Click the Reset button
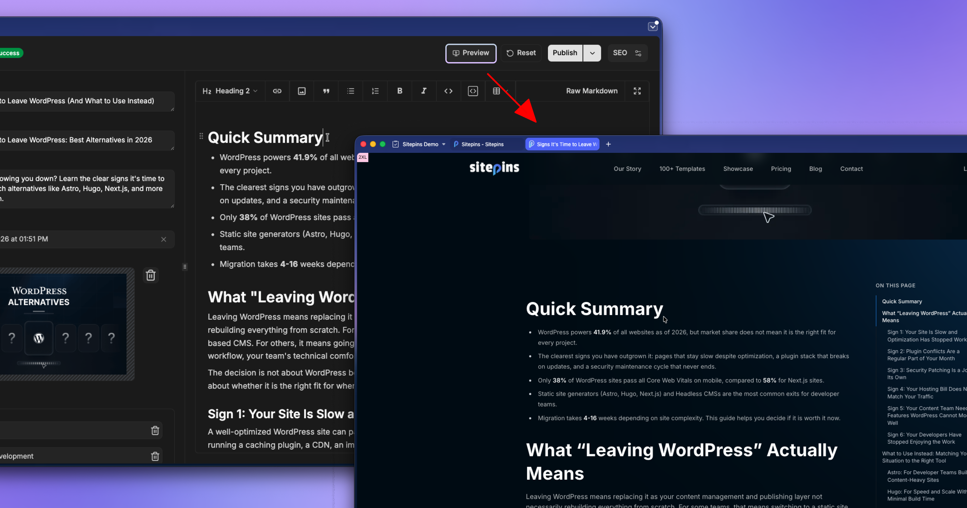This screenshot has height=508, width=967. tap(521, 53)
